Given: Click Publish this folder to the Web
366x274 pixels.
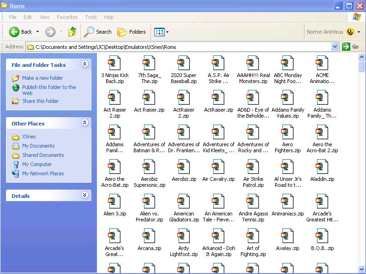Looking at the screenshot, I should point(49,90).
